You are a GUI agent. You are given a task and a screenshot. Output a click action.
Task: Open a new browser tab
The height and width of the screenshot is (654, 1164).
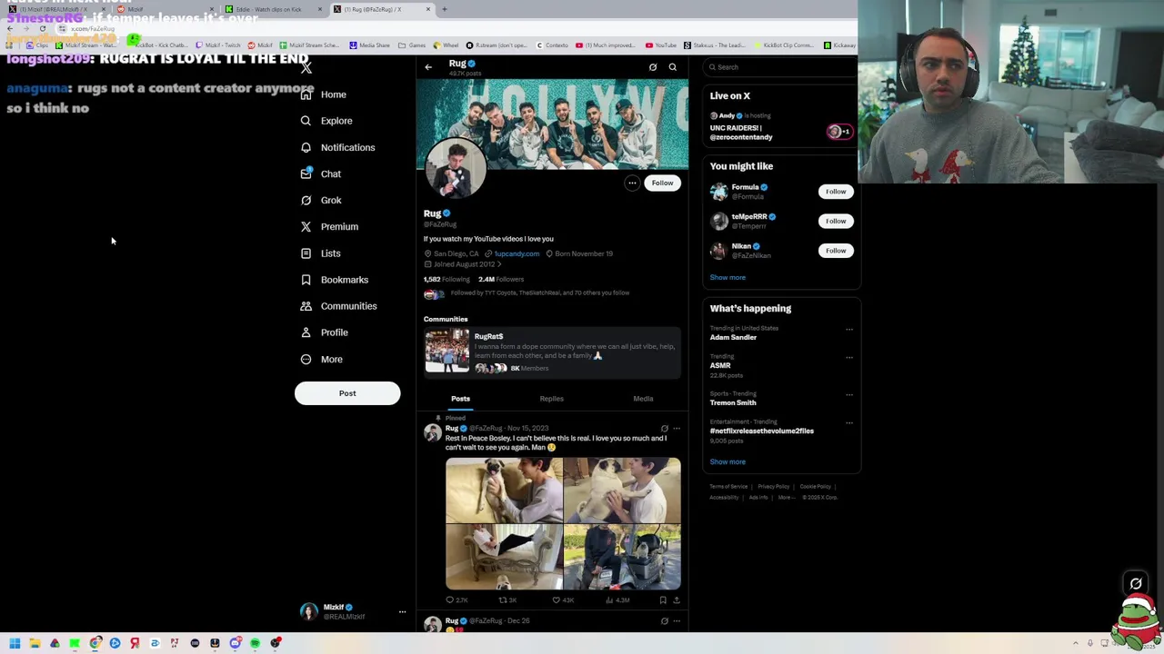point(444,9)
